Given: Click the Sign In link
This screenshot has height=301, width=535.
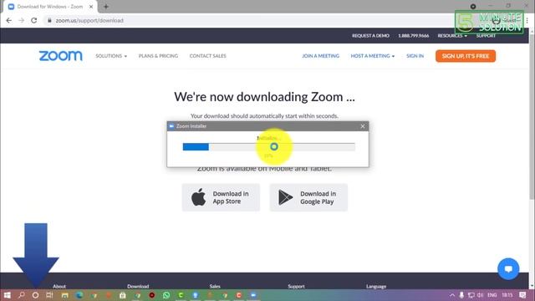Looking at the screenshot, I should [x=415, y=56].
